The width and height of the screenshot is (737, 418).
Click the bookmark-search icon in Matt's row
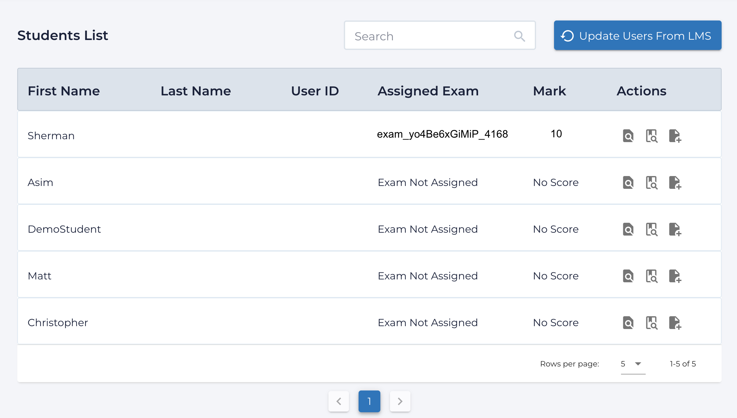coord(651,276)
